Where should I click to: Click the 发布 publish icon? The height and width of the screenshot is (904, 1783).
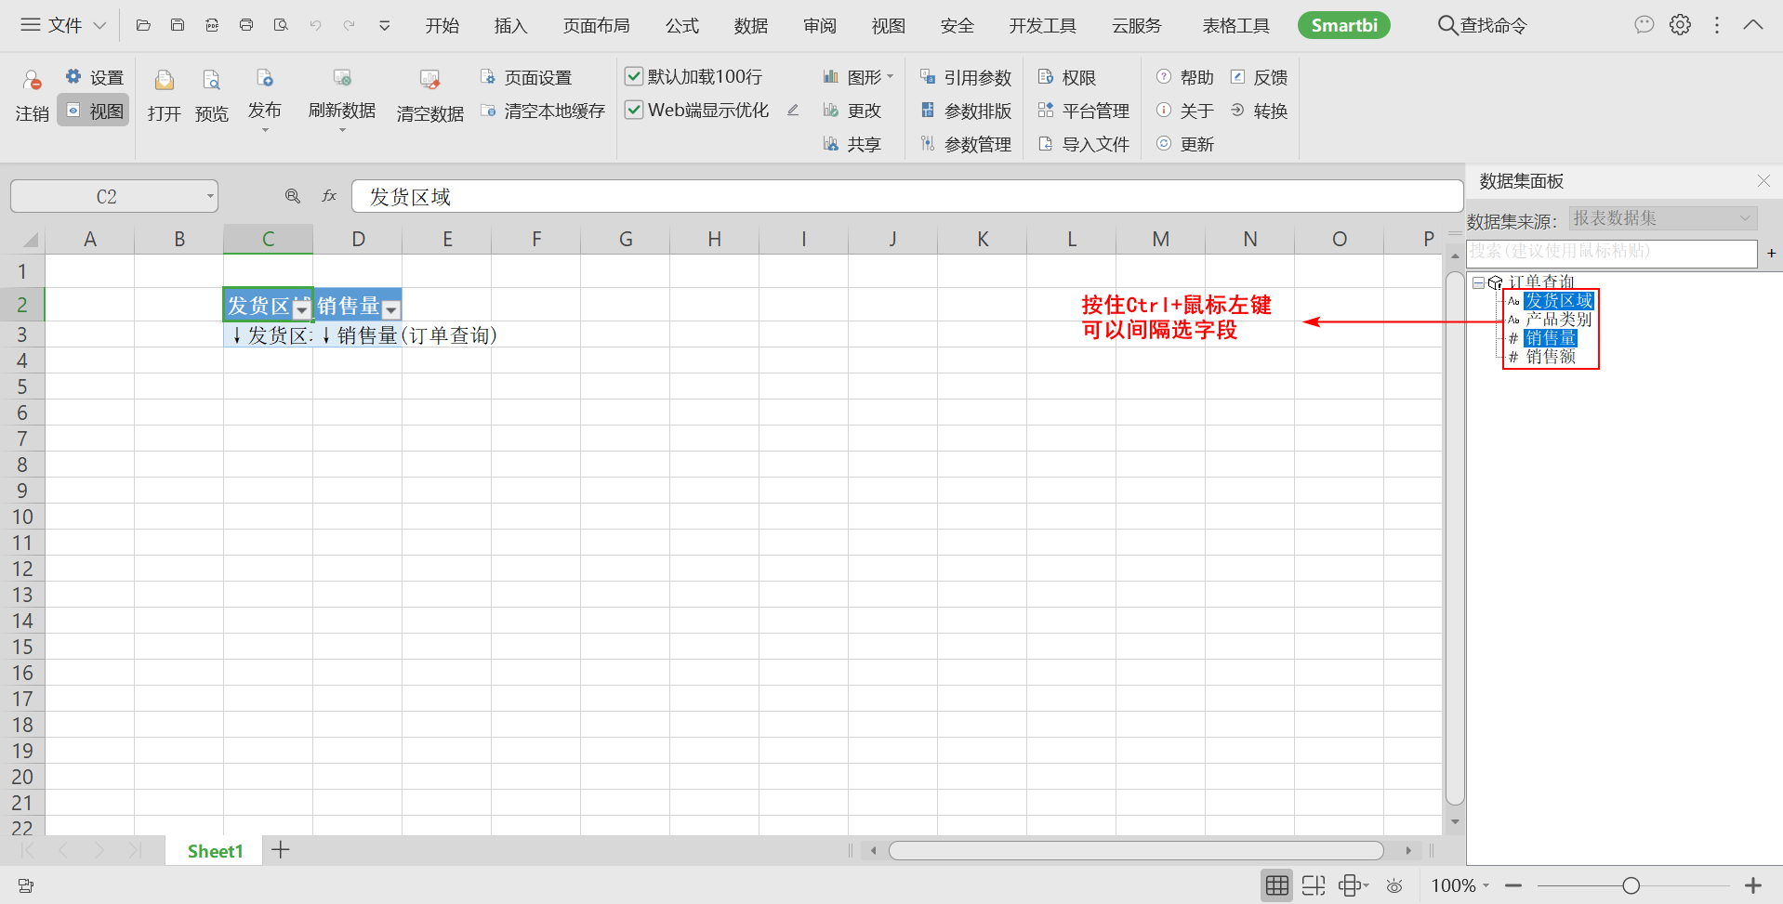(x=265, y=79)
